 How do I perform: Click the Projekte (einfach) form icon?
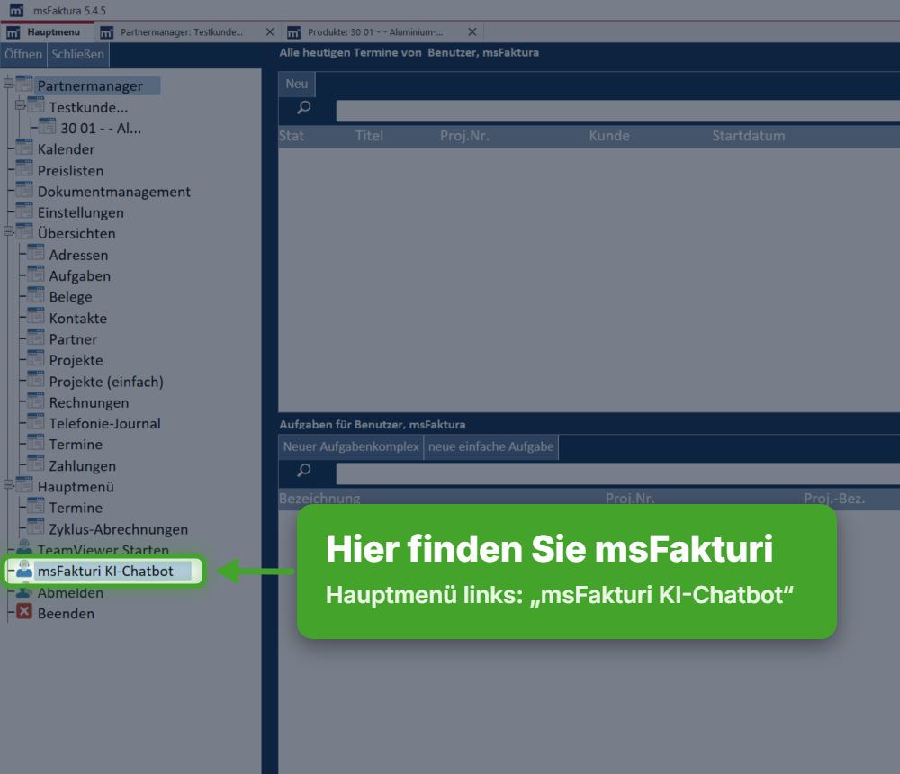[x=36, y=380]
